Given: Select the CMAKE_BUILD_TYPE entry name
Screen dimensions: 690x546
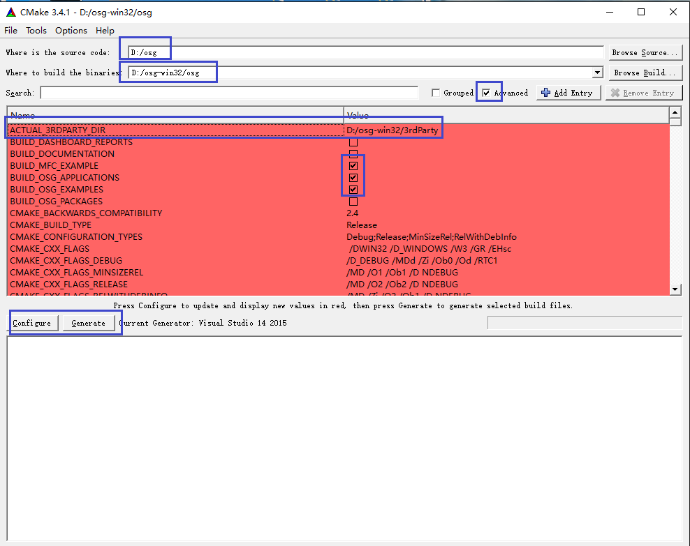Looking at the screenshot, I should tap(50, 225).
